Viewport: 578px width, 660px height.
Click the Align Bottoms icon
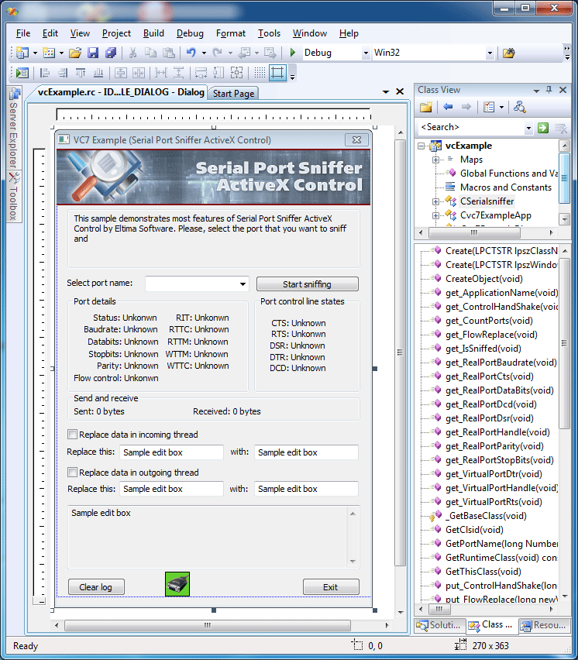pyautogui.click(x=98, y=73)
